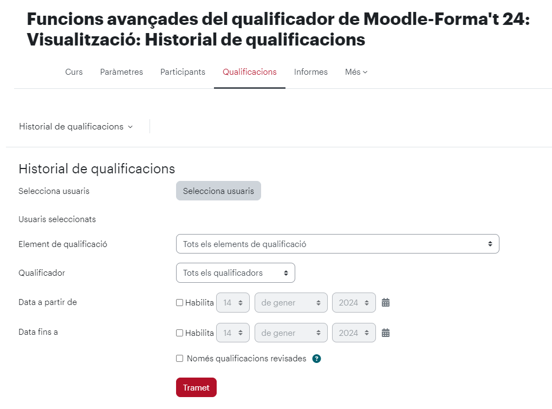Click the Selecciona usuaris button
The image size is (552, 409).
[218, 191]
